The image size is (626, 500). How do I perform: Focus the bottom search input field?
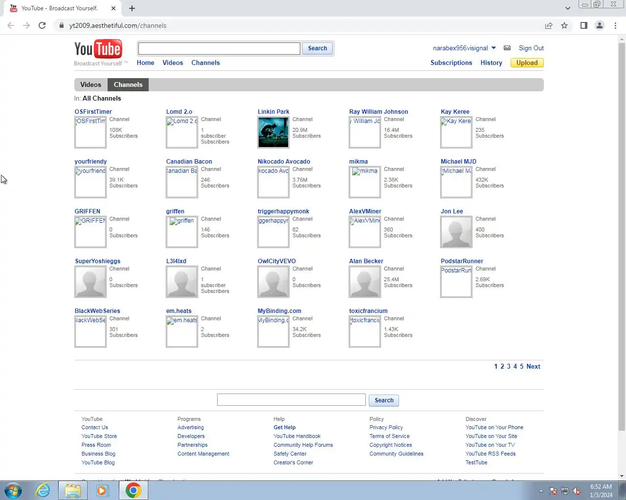(x=291, y=400)
